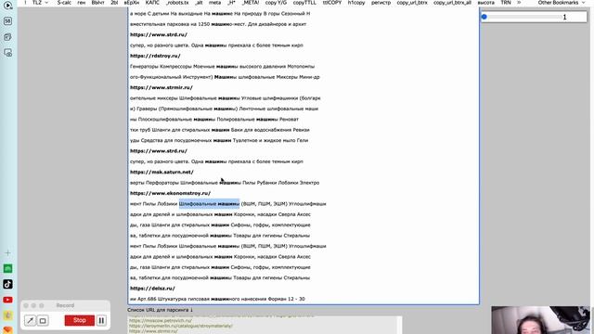
Task: Add a new sidebar item with plus
Action: pos(7,253)
